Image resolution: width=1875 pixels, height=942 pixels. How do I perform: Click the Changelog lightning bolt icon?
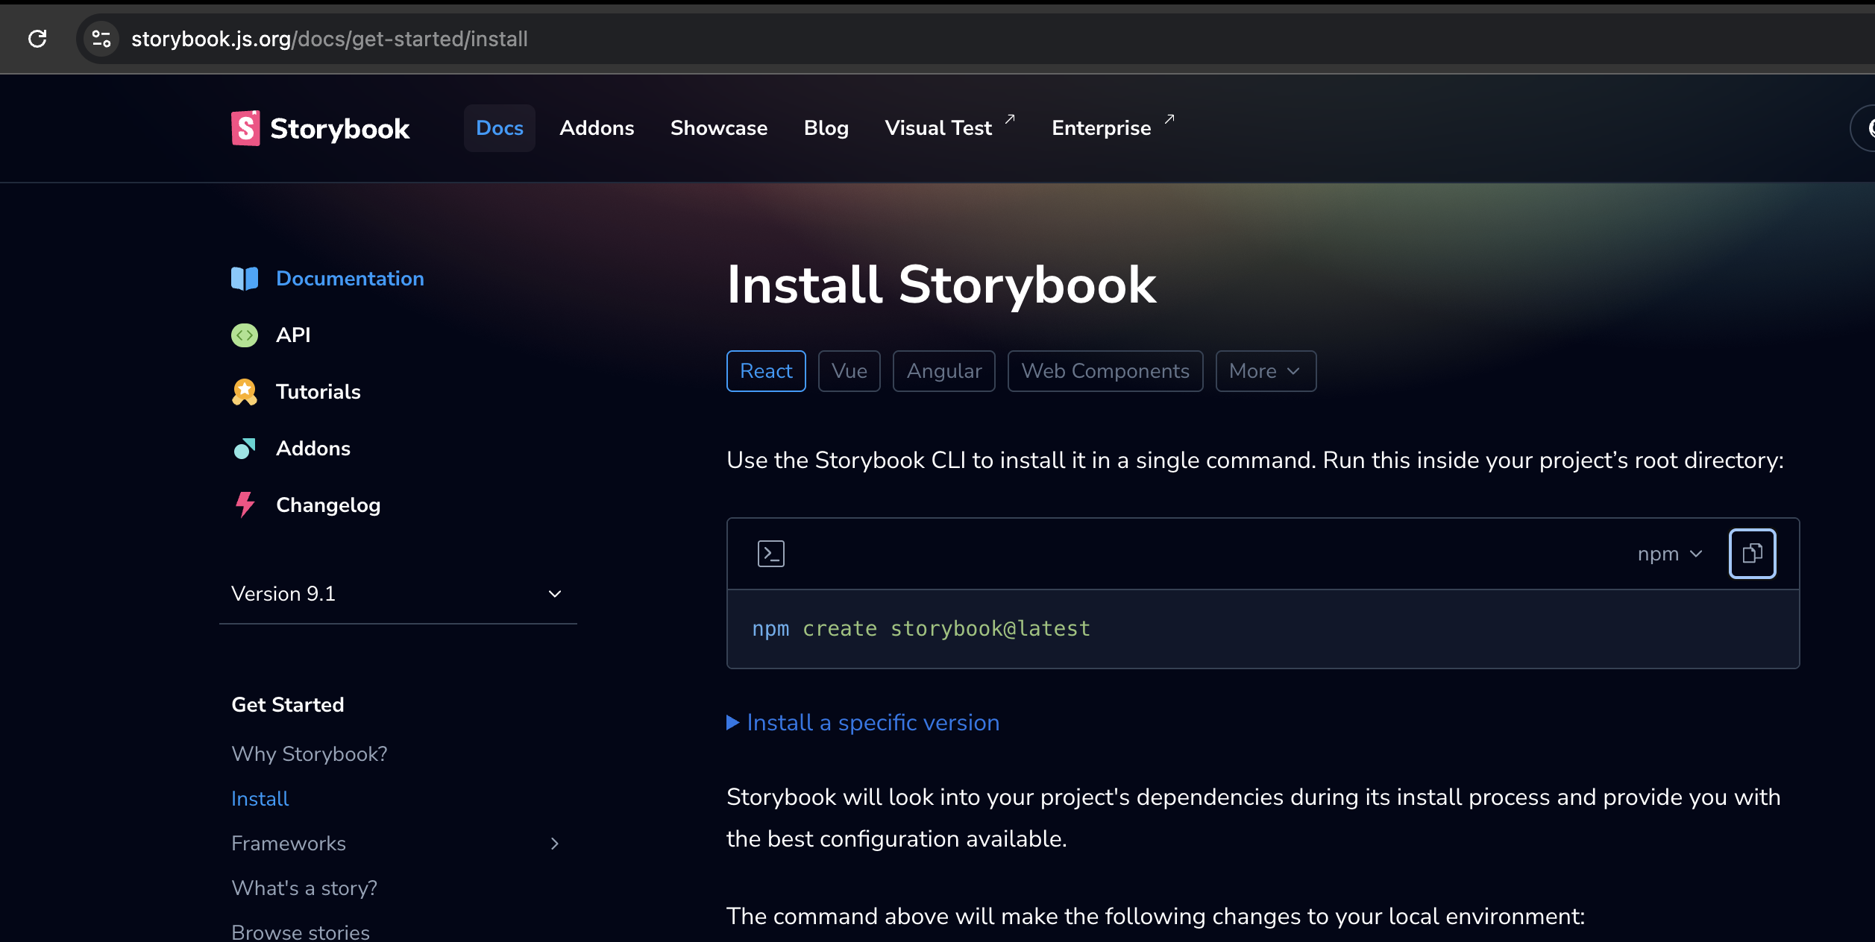(x=245, y=505)
